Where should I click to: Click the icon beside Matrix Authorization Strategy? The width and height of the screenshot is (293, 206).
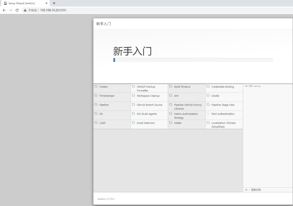pyautogui.click(x=171, y=113)
